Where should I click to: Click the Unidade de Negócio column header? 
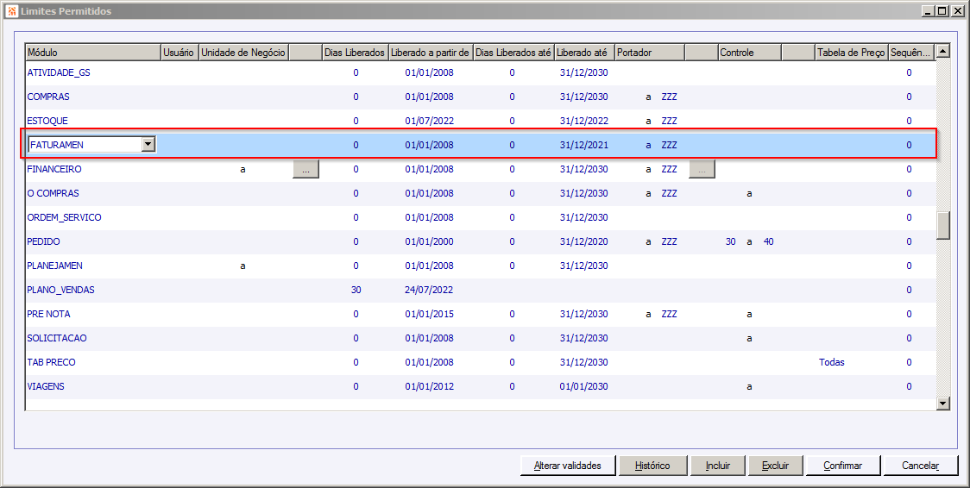pyautogui.click(x=243, y=53)
